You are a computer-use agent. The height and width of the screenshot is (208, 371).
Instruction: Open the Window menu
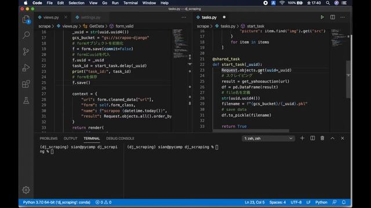[x=149, y=3]
